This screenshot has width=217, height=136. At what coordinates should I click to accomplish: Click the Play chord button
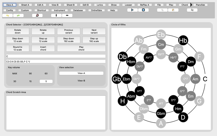(x=81, y=48)
